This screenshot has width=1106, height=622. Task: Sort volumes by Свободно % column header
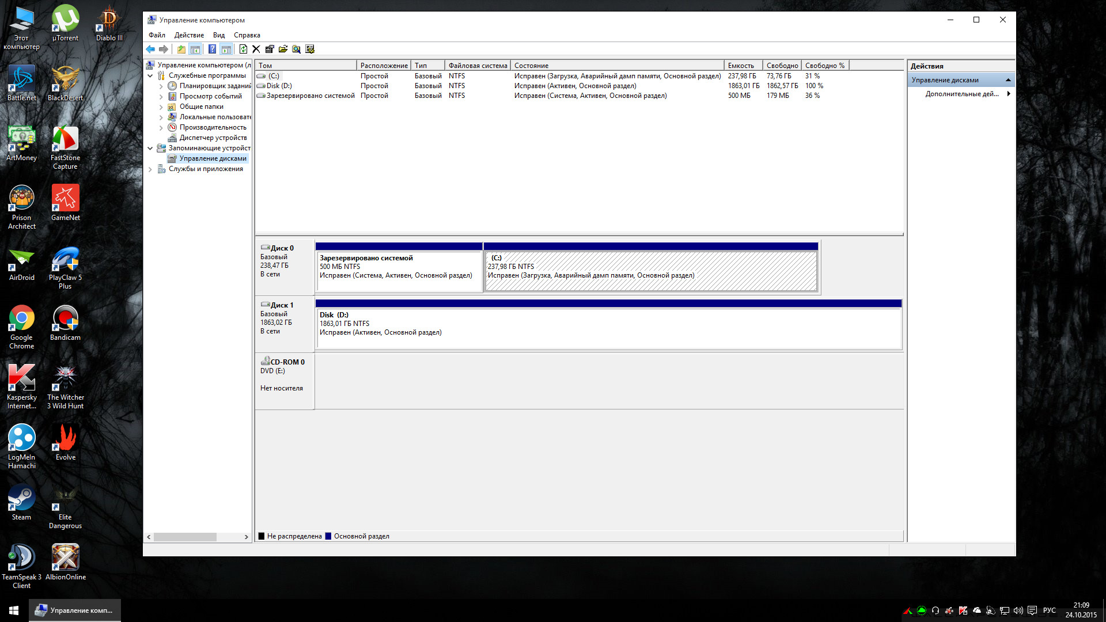point(824,66)
